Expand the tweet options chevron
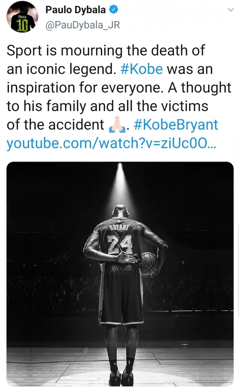 click(230, 10)
